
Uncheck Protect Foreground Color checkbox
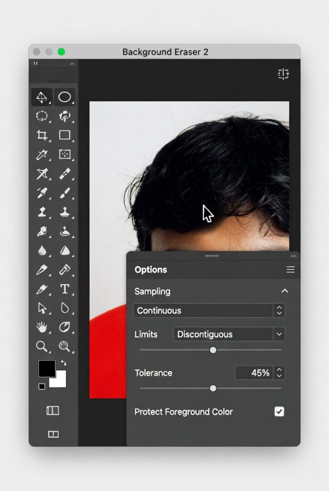click(279, 411)
